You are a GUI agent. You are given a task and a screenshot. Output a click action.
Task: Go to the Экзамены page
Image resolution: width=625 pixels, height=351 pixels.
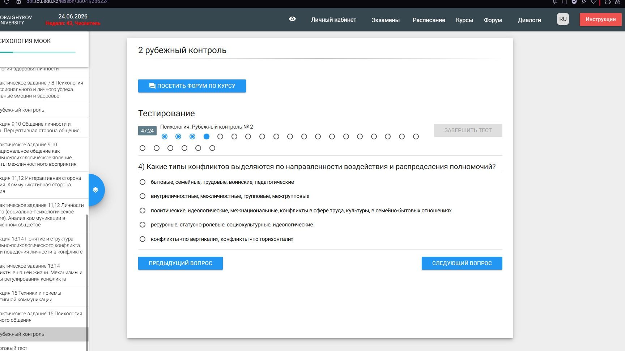coord(385,20)
